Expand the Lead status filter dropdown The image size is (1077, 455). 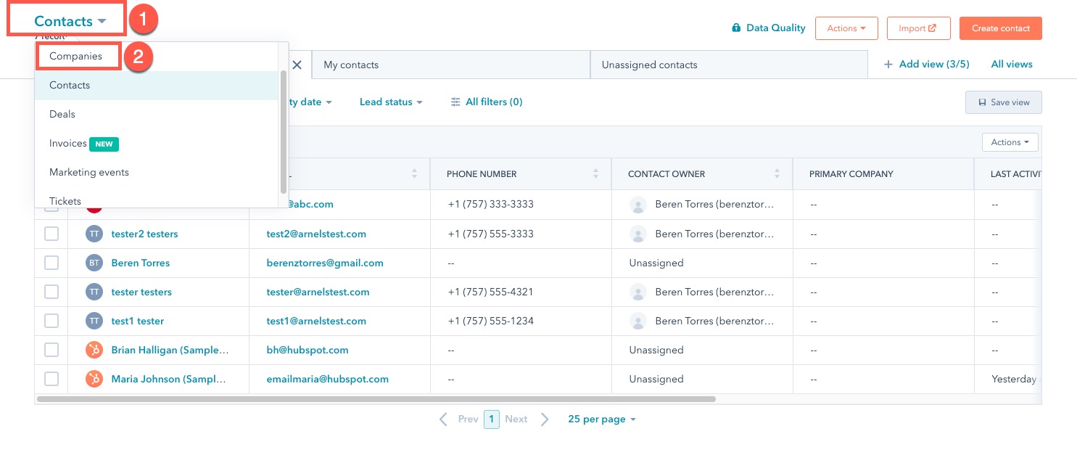pos(390,102)
